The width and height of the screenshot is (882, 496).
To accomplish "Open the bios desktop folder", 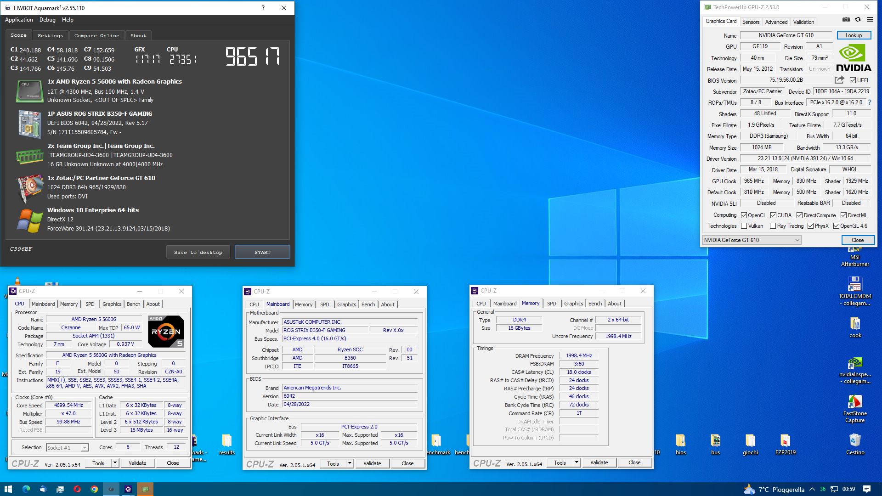I will pos(680,444).
